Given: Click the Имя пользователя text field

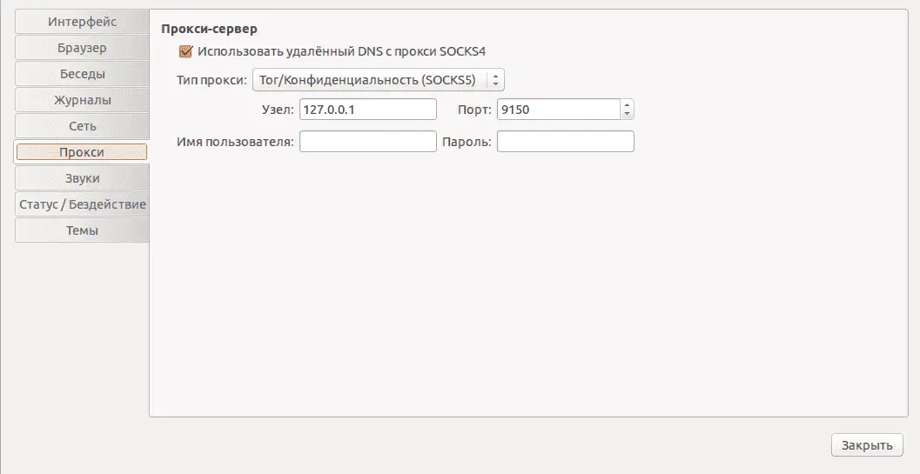Looking at the screenshot, I should (x=367, y=142).
